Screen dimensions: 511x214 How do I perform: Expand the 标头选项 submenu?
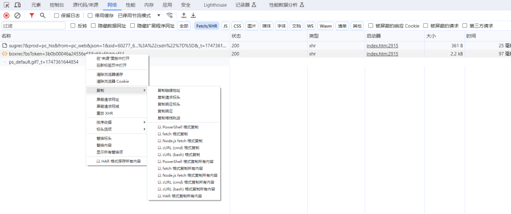click(x=116, y=129)
